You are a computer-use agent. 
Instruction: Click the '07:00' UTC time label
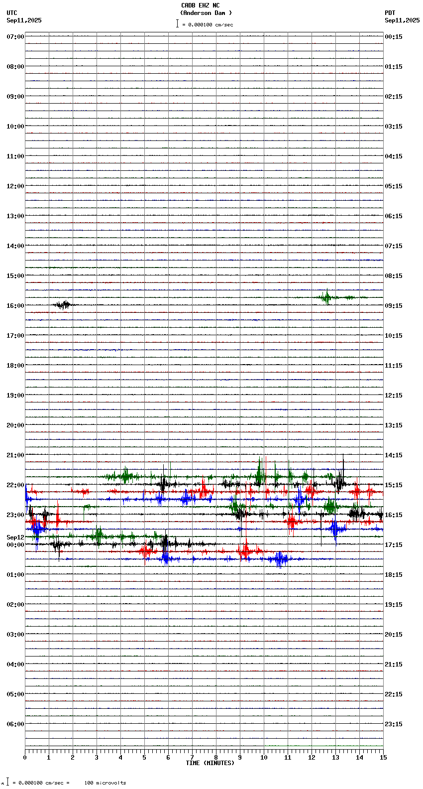coord(15,37)
